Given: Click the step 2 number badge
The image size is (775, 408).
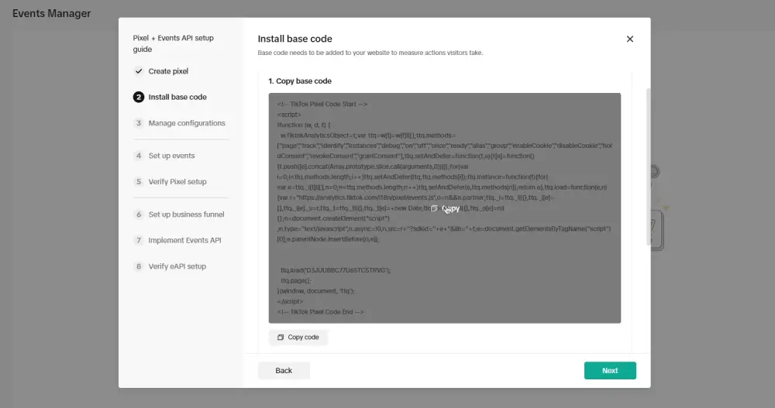Looking at the screenshot, I should (139, 97).
